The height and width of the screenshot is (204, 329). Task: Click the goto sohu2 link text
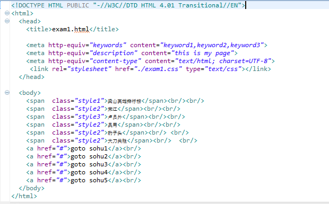89,157
